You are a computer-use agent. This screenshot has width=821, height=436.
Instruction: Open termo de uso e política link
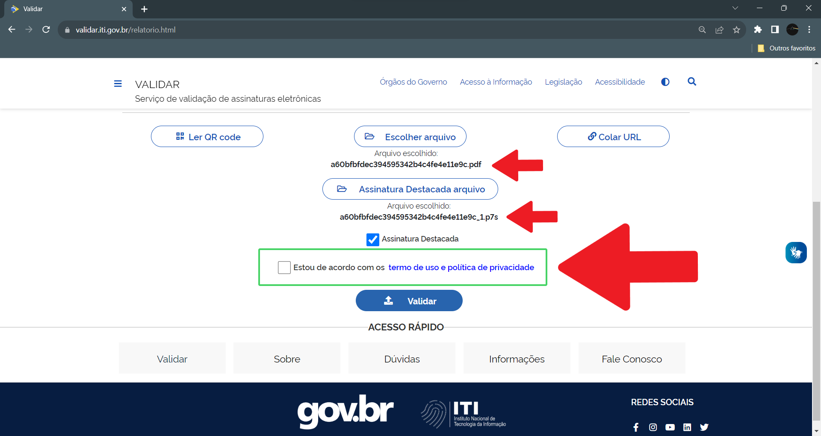point(461,268)
